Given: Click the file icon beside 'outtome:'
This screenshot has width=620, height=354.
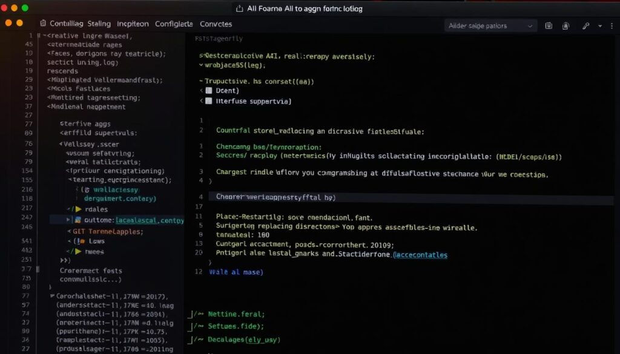Looking at the screenshot, I should pyautogui.click(x=78, y=220).
